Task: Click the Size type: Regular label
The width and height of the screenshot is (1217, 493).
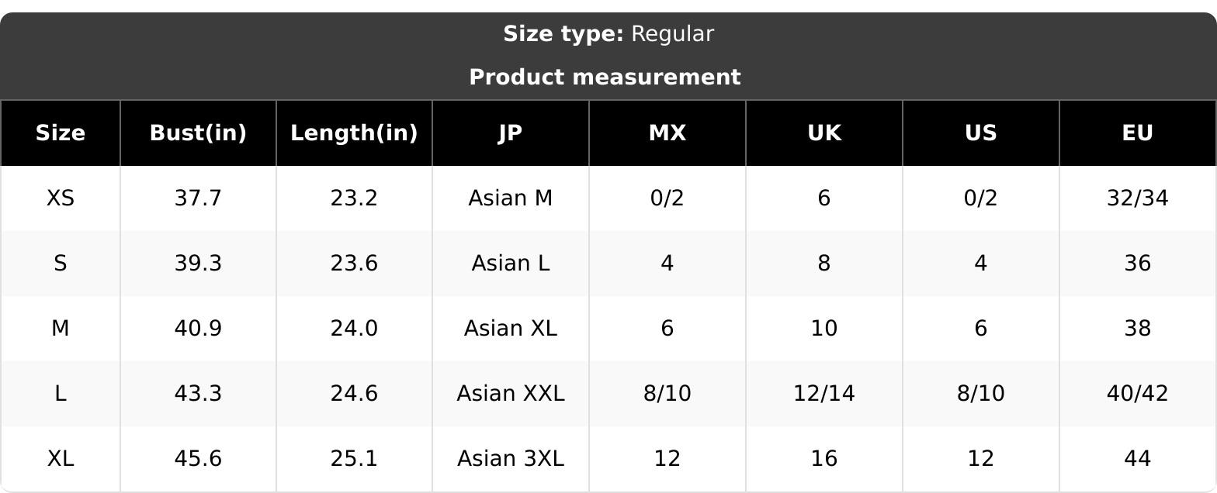Action: click(x=608, y=34)
